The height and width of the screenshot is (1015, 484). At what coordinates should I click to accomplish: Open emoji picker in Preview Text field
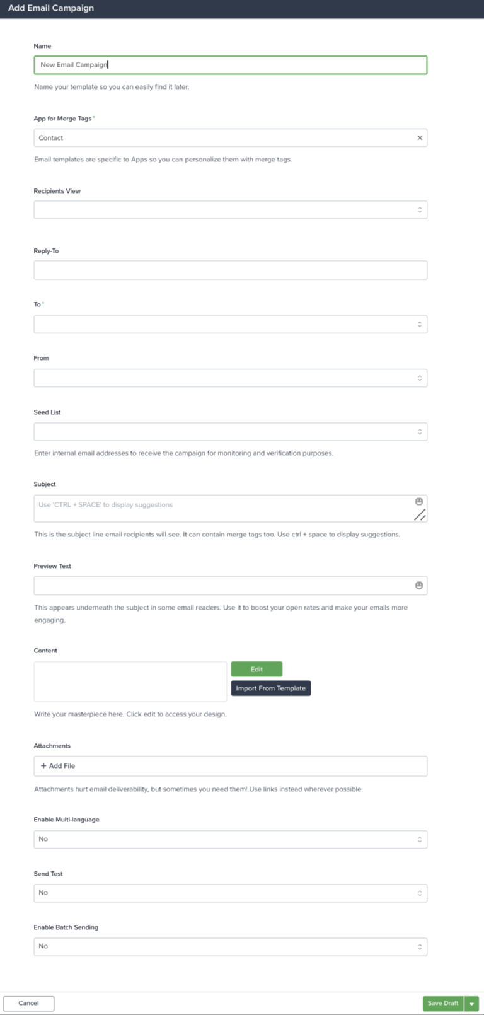point(419,586)
